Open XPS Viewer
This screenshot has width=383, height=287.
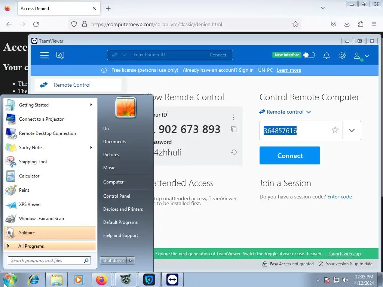coord(50,204)
